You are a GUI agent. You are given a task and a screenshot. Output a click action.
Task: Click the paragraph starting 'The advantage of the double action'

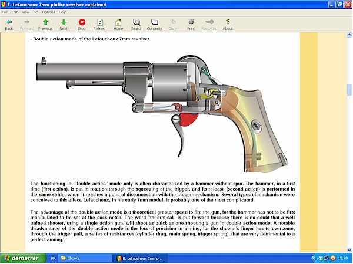(x=162, y=226)
